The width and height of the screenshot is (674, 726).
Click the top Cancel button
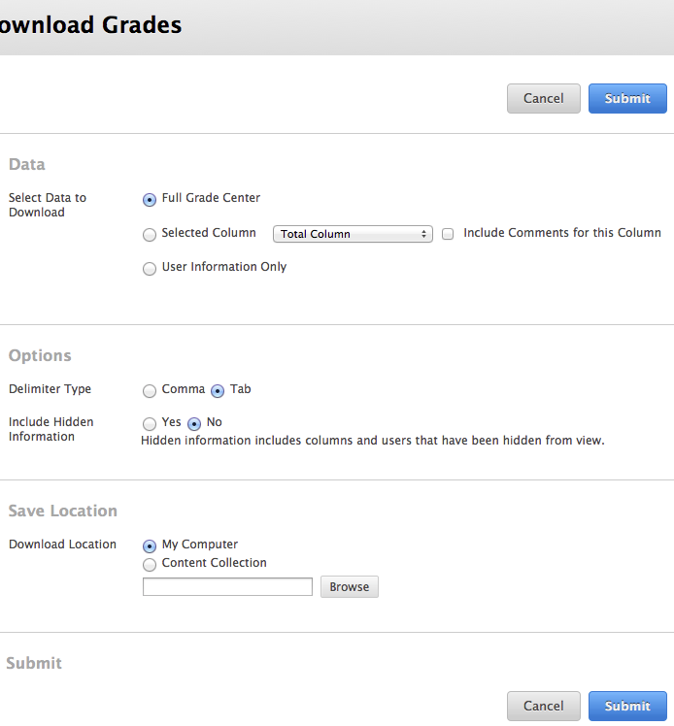(543, 98)
